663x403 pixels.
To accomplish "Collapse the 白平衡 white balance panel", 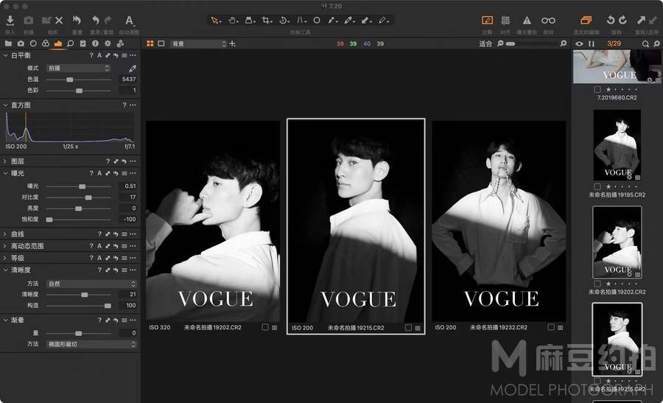I will tap(5, 55).
